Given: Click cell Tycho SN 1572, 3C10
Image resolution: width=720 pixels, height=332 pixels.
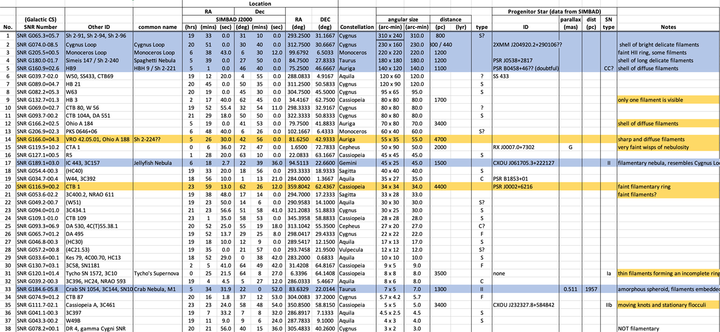Looking at the screenshot, I should 99,273.
